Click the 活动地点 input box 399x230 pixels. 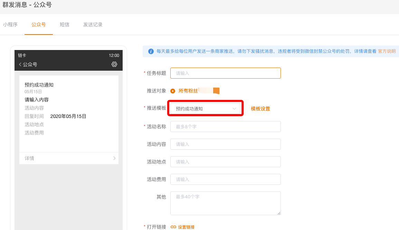(225, 162)
